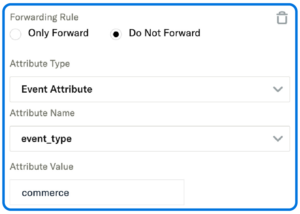
Task: Click the Attribute Name label text
Action: click(43, 113)
